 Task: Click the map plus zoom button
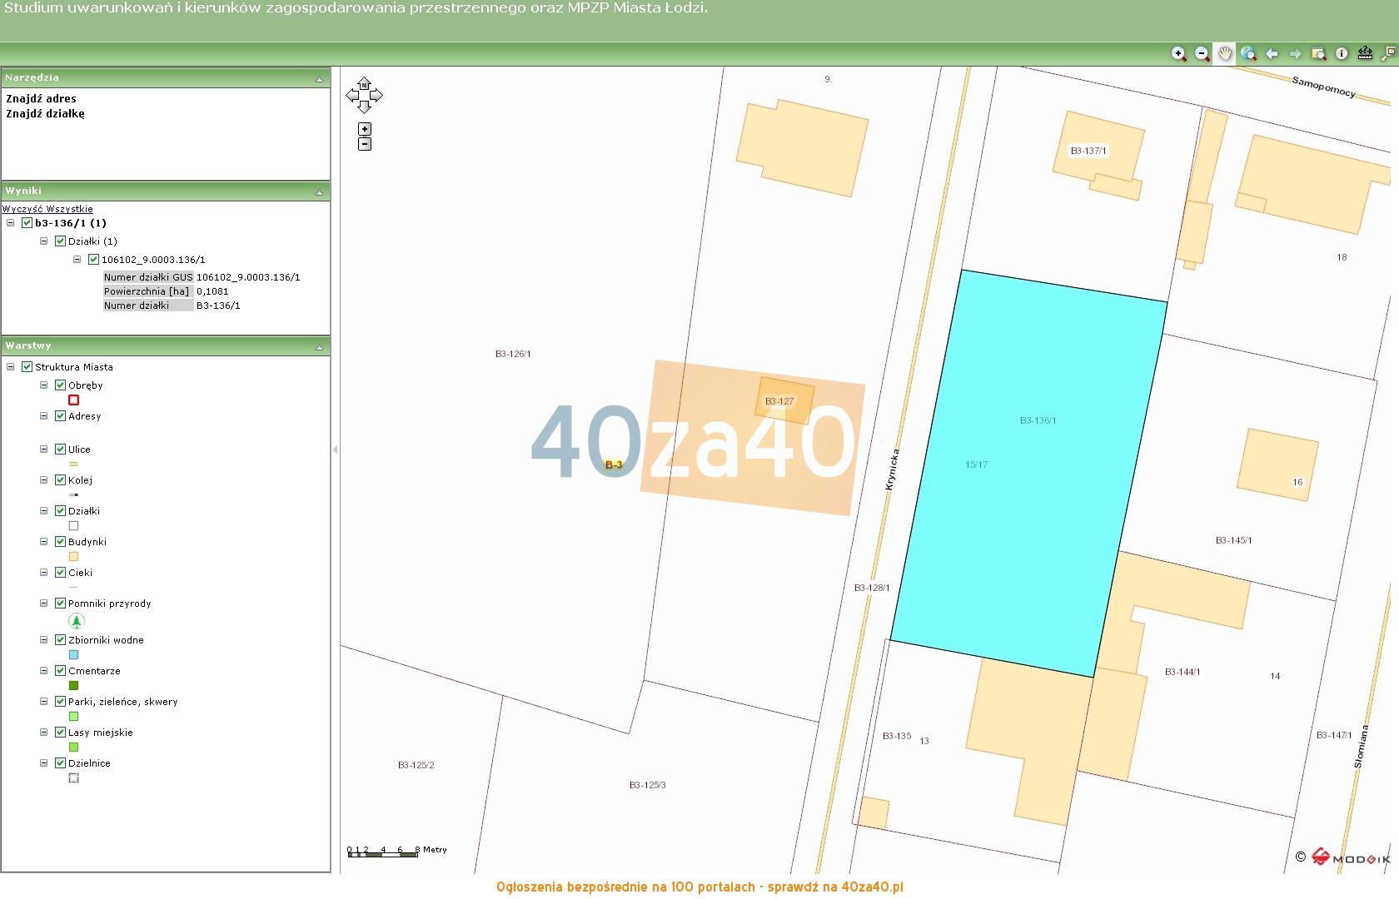click(365, 129)
